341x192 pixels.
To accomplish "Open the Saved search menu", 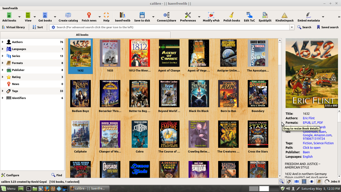I will click(x=327, y=27).
